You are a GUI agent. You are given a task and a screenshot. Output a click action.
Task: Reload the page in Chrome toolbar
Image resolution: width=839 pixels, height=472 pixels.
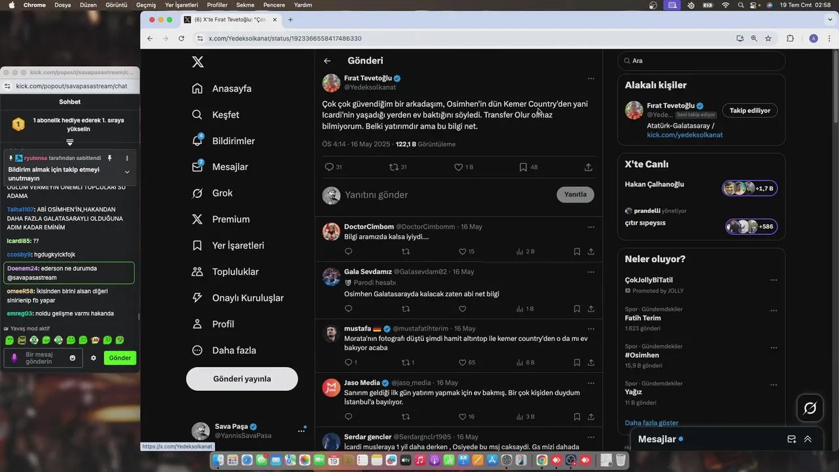click(182, 39)
